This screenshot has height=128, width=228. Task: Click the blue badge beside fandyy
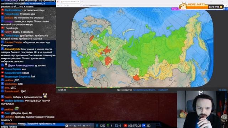[x=2, y=32]
